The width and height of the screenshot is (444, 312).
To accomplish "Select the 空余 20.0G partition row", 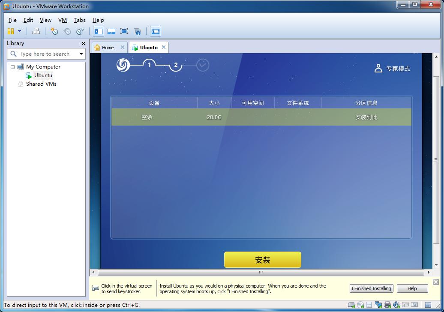I will click(261, 117).
